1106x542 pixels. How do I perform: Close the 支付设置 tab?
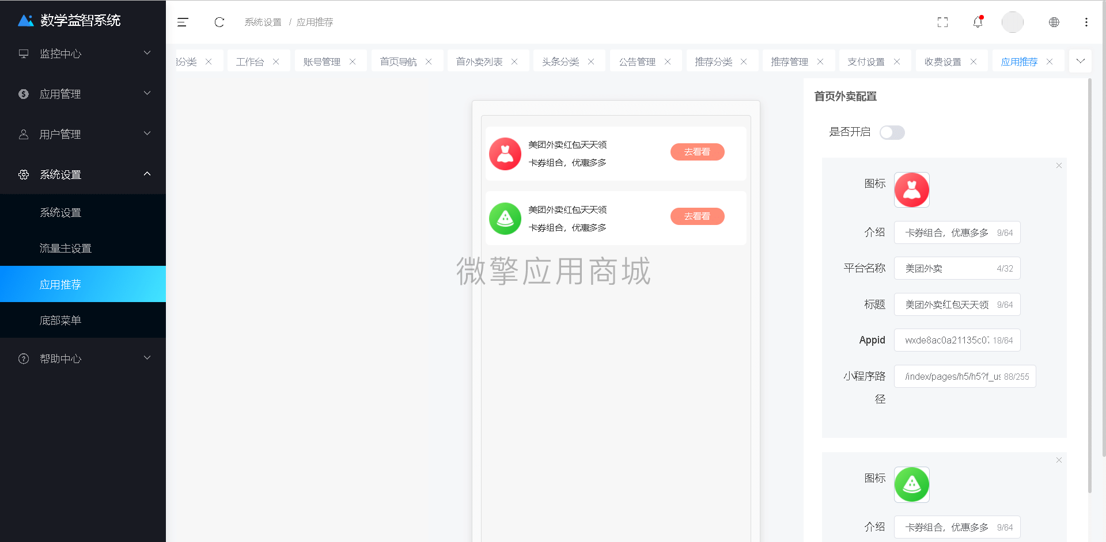click(x=897, y=62)
